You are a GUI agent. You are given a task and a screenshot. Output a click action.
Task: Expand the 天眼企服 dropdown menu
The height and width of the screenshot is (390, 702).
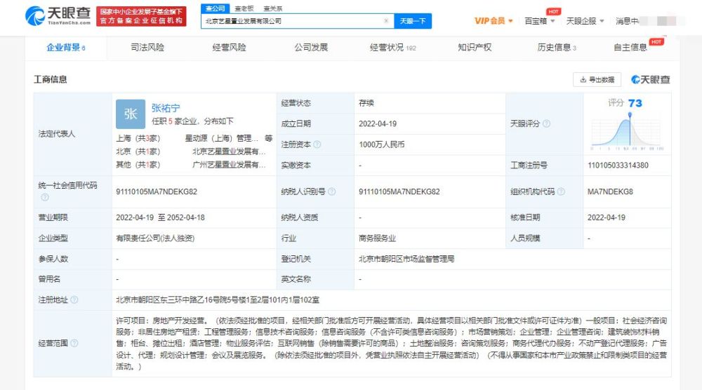coord(584,21)
